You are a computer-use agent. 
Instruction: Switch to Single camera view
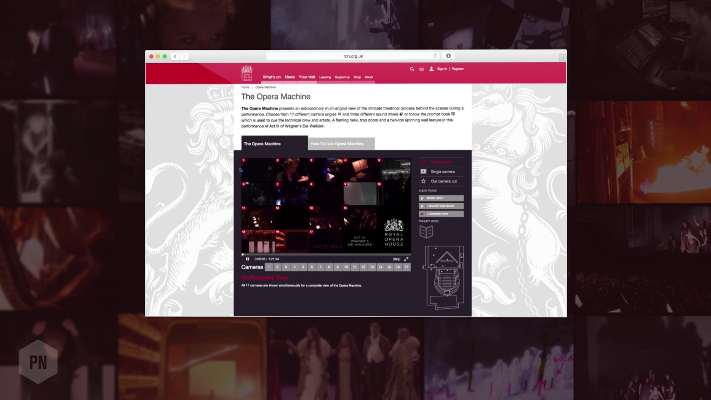coord(442,172)
